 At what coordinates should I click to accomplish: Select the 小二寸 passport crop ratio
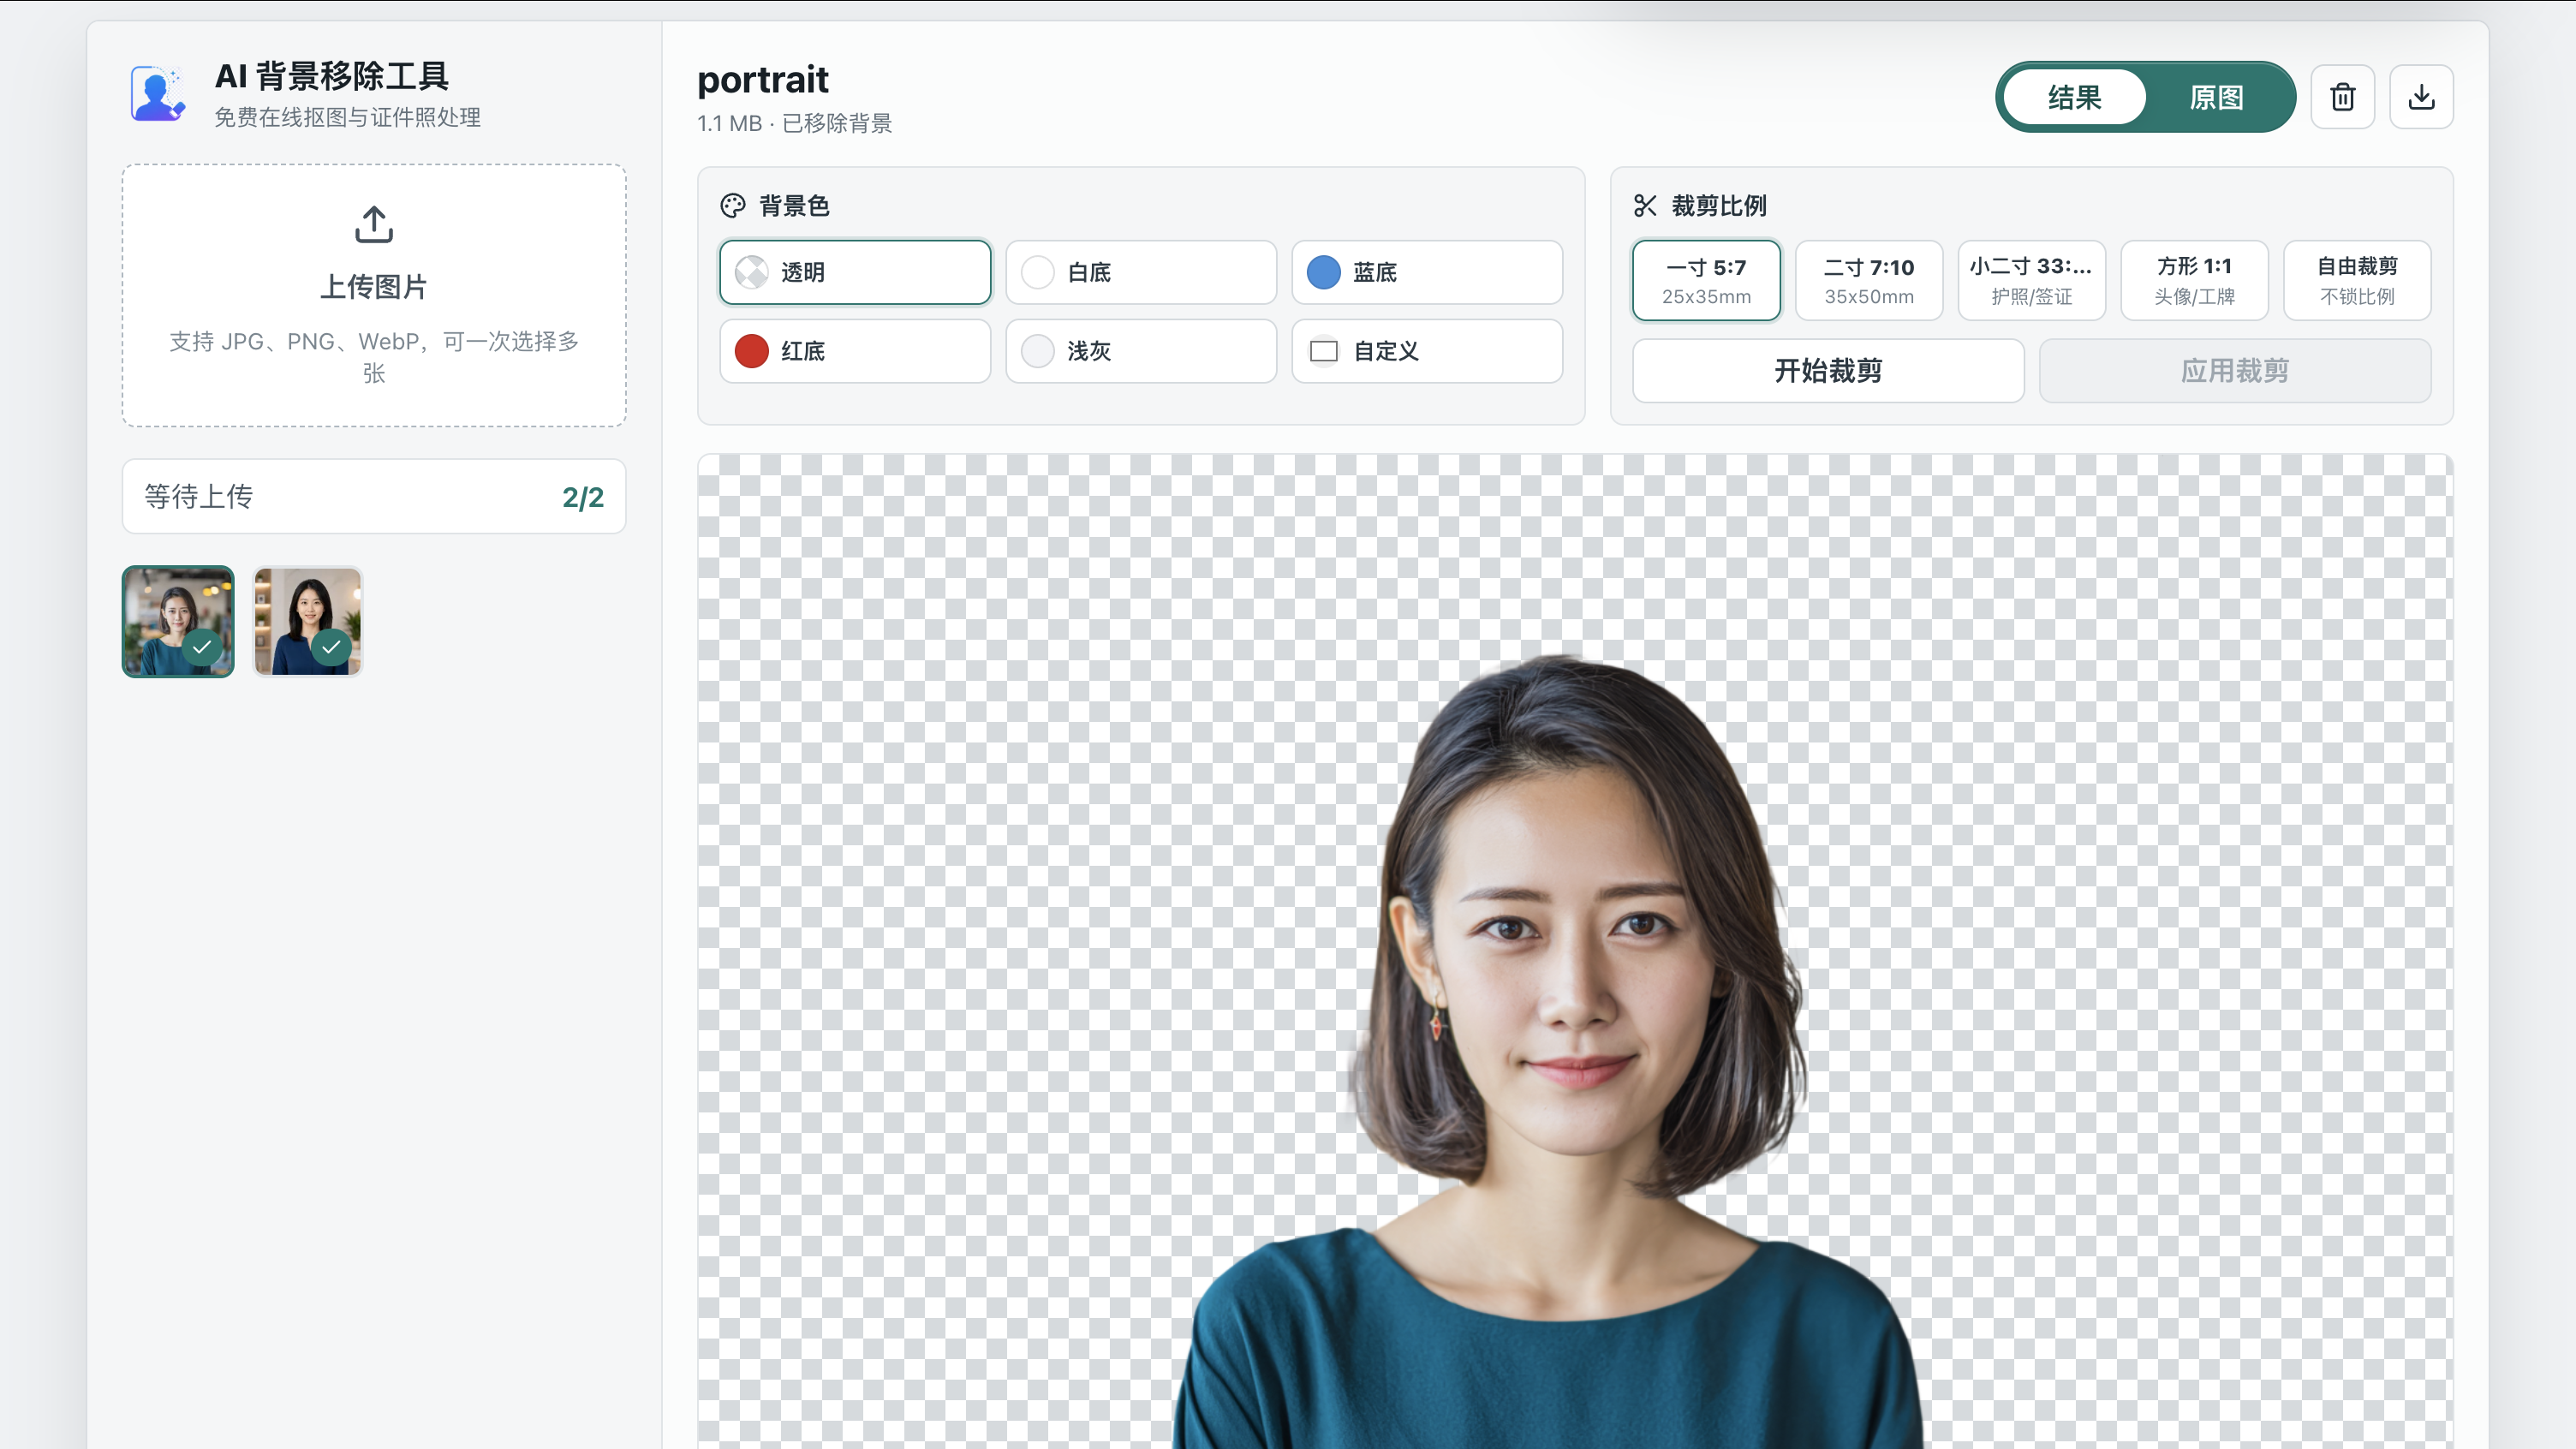click(2031, 280)
